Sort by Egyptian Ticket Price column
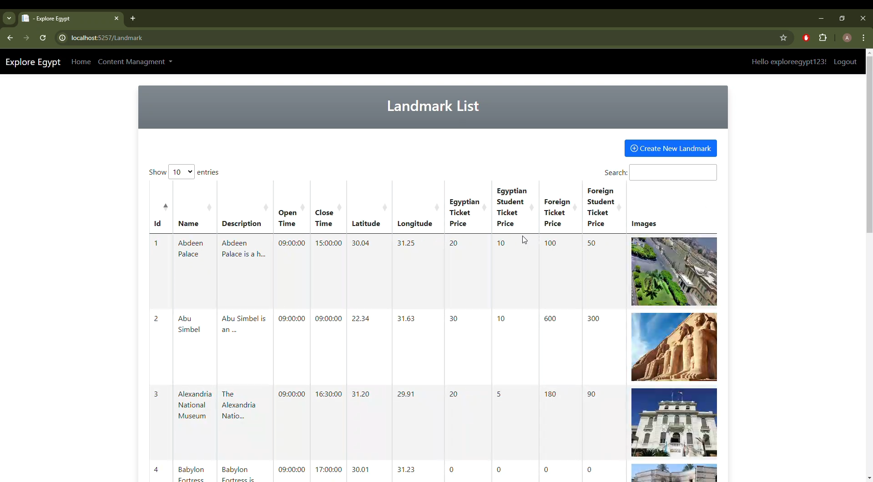The height and width of the screenshot is (482, 873). coord(467,212)
